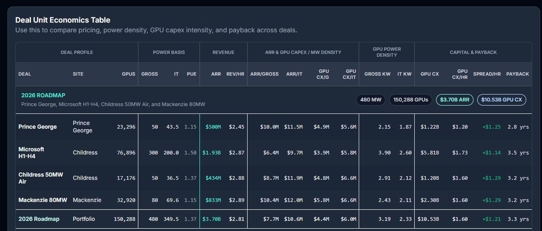Click the $3.70B ARR pill
The image size is (542, 231).
pyautogui.click(x=455, y=100)
